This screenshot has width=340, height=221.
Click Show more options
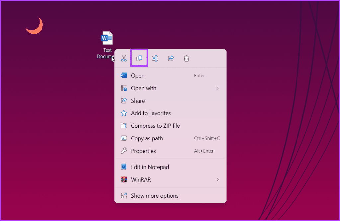(x=155, y=196)
